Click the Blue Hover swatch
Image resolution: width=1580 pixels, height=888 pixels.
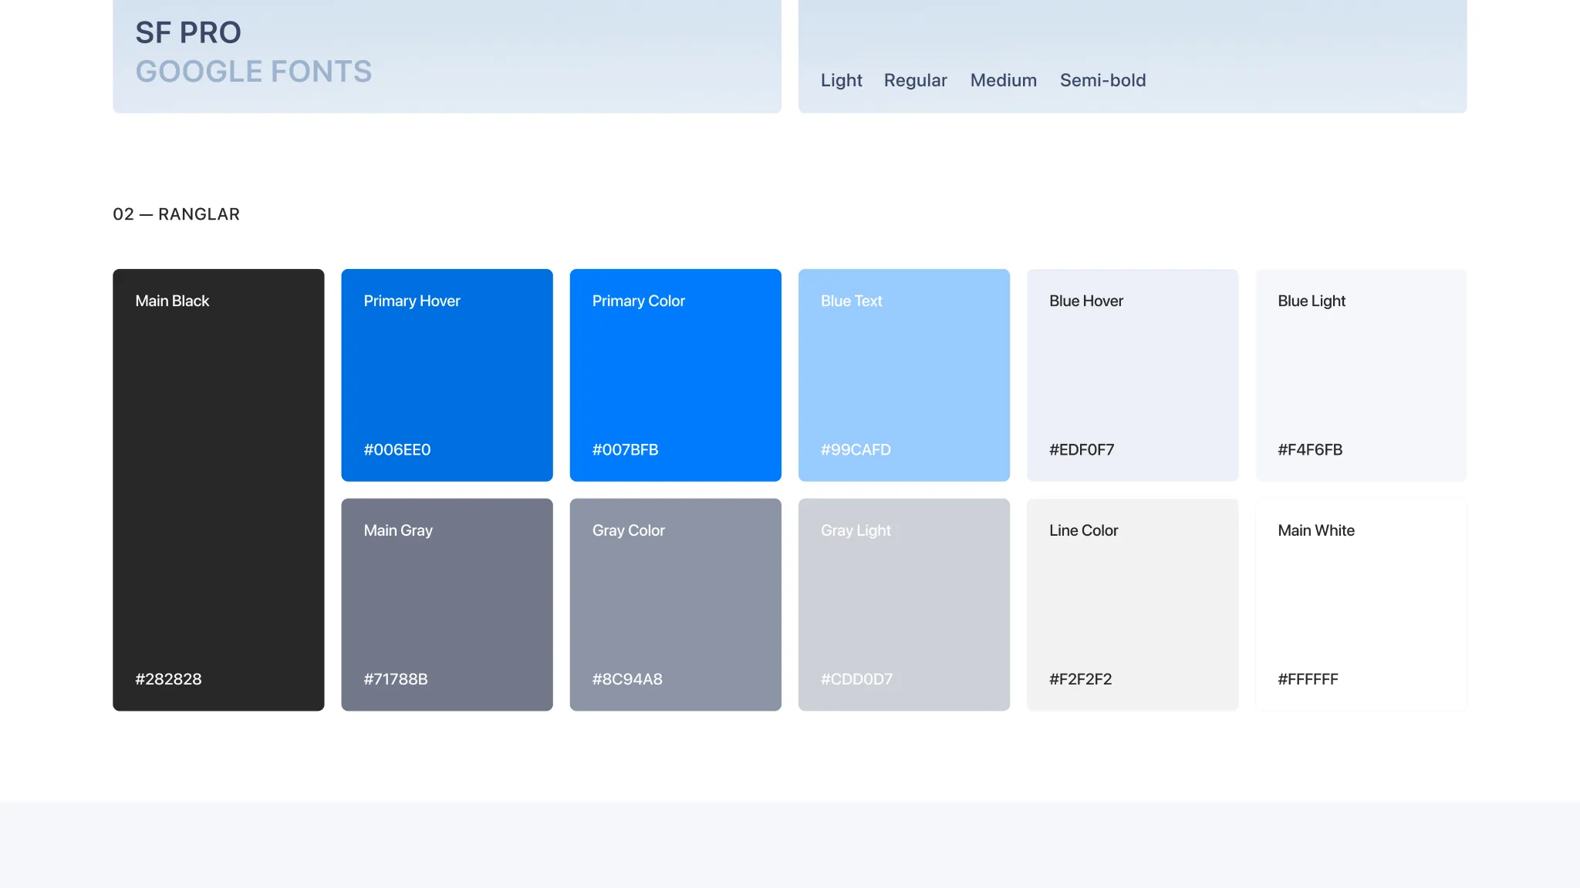pos(1132,375)
